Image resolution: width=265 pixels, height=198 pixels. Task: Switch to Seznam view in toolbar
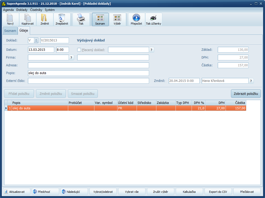[x=100, y=19]
